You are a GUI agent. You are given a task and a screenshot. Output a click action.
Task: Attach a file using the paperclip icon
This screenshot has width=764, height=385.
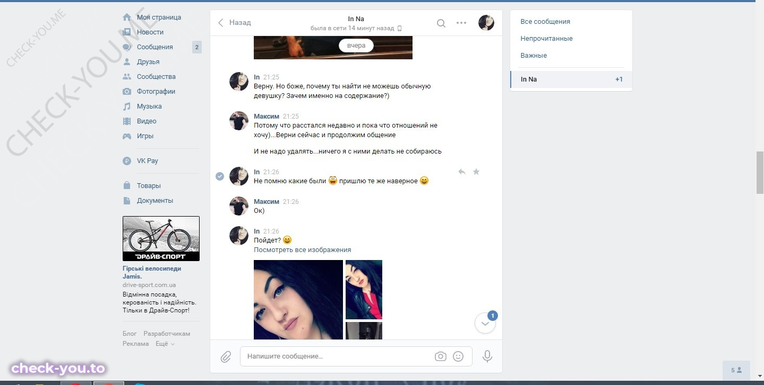(x=226, y=357)
